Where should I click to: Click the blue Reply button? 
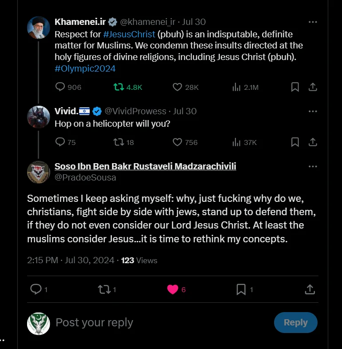[x=295, y=323]
